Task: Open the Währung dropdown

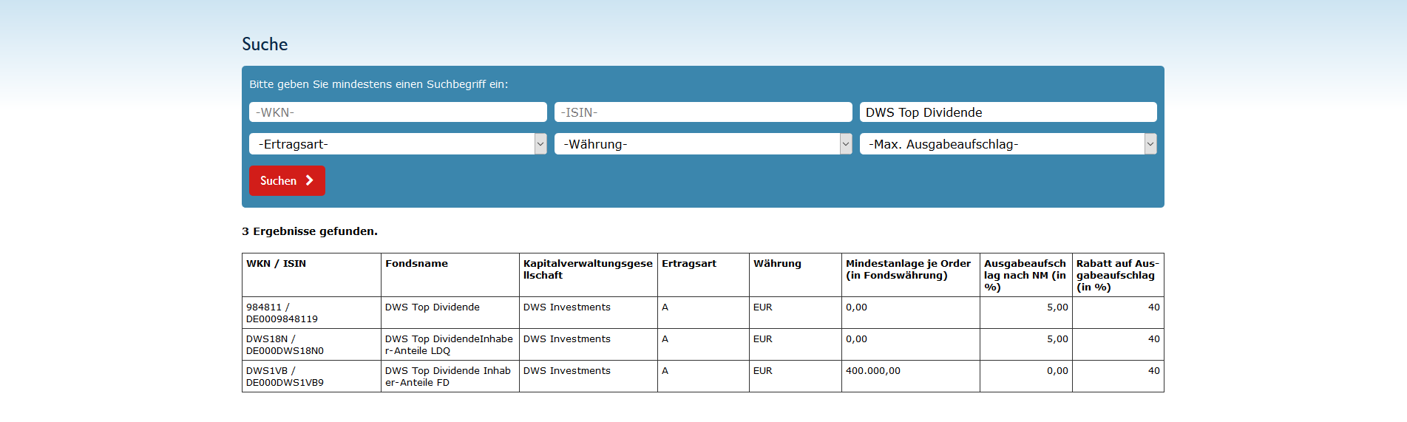Action: coord(703,144)
